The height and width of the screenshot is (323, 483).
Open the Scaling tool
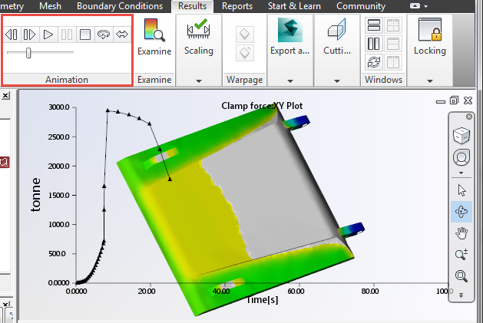[x=199, y=37]
